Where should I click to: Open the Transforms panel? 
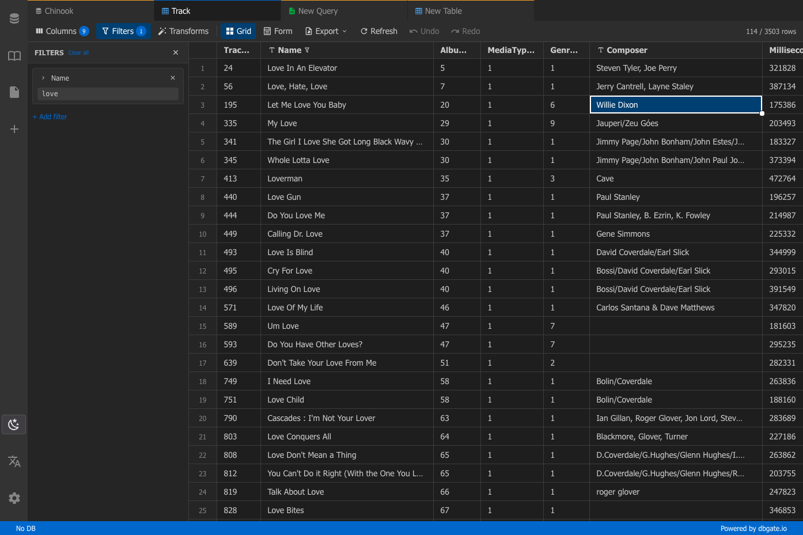point(183,31)
